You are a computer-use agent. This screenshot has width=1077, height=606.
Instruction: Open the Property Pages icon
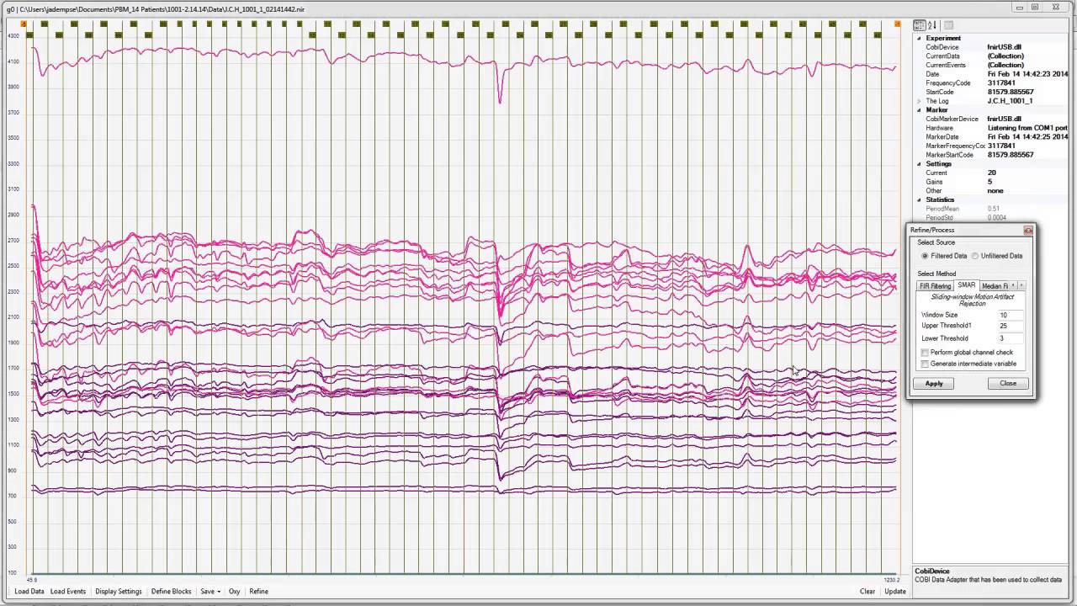(948, 25)
